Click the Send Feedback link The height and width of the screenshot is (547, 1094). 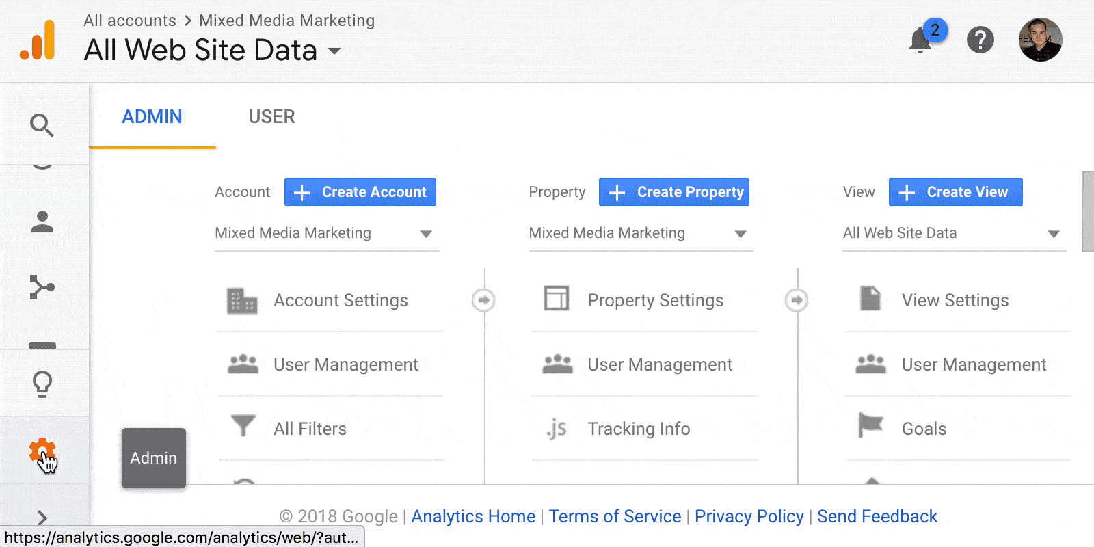(x=877, y=516)
